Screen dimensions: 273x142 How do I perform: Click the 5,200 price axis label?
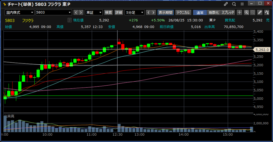pos(258,65)
